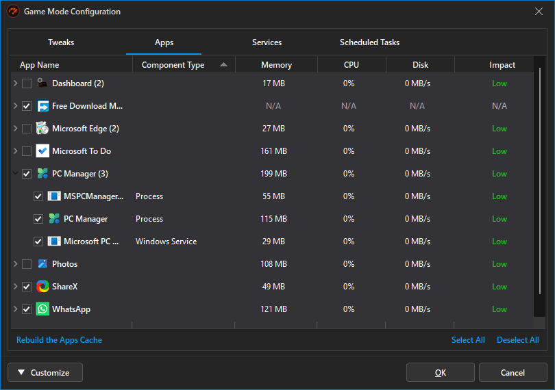
Task: Uncheck the MSPCManager process checkbox
Action: 38,196
